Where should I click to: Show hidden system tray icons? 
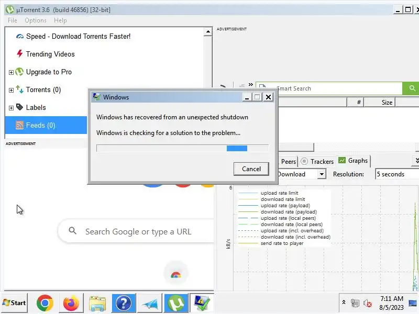pos(344,302)
